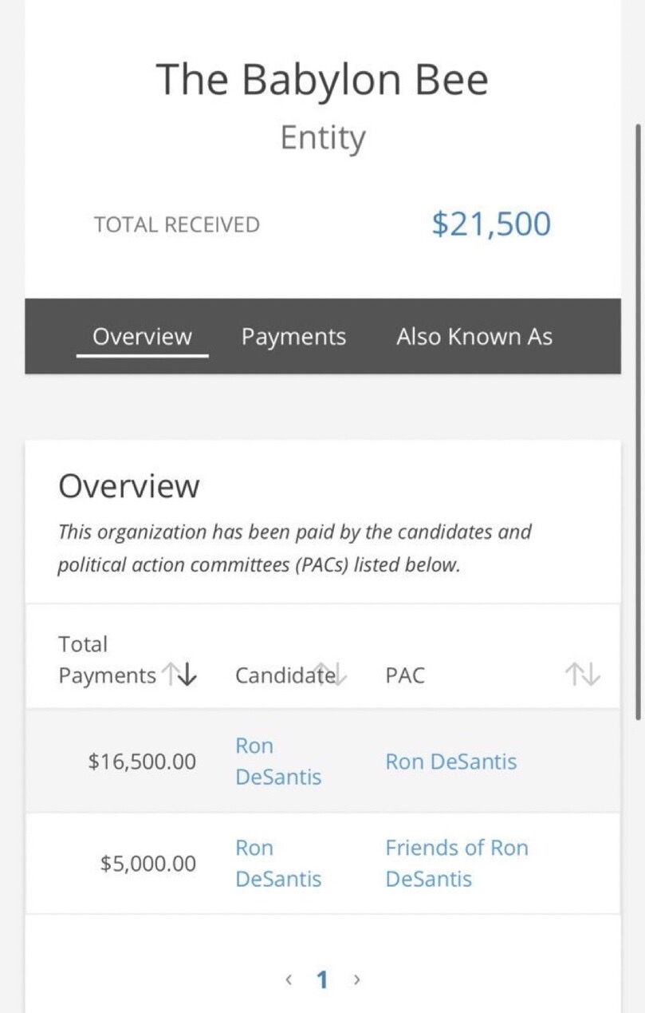The image size is (645, 1013).
Task: Go to previous page chevron
Action: [289, 979]
